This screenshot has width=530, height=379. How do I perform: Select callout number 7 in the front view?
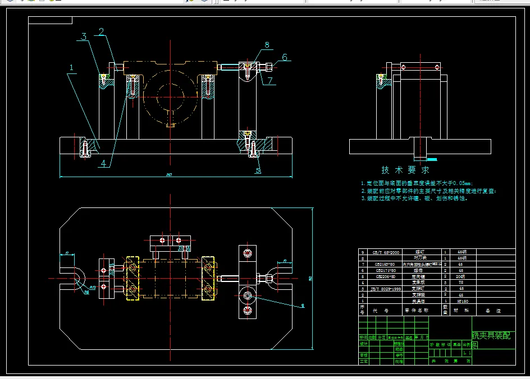pyautogui.click(x=270, y=81)
